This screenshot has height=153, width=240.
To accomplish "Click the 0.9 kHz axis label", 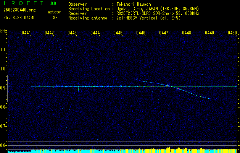I will pos(3,88).
